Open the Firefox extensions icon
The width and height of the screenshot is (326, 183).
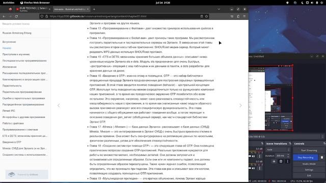coord(238,16)
